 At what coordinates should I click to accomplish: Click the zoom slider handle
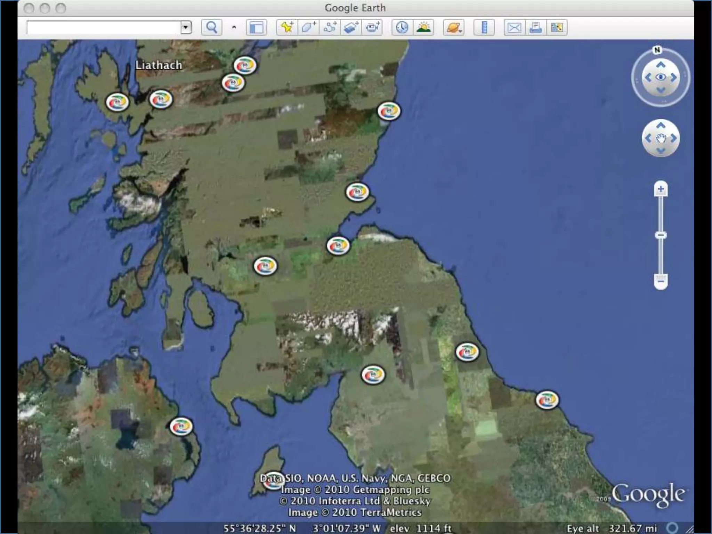pyautogui.click(x=661, y=235)
